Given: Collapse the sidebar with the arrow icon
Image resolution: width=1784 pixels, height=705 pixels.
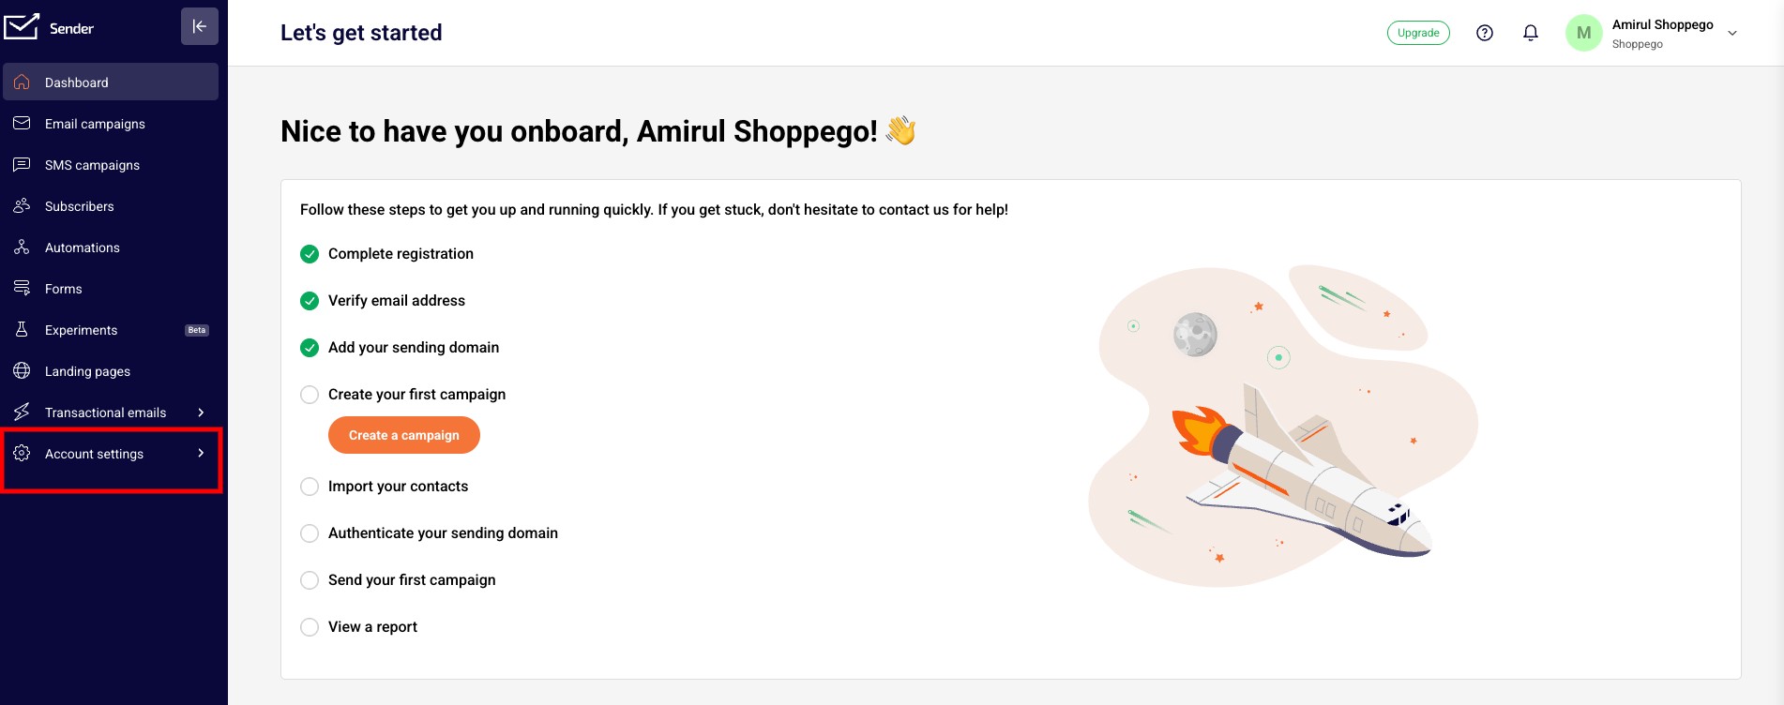Looking at the screenshot, I should coord(200,26).
